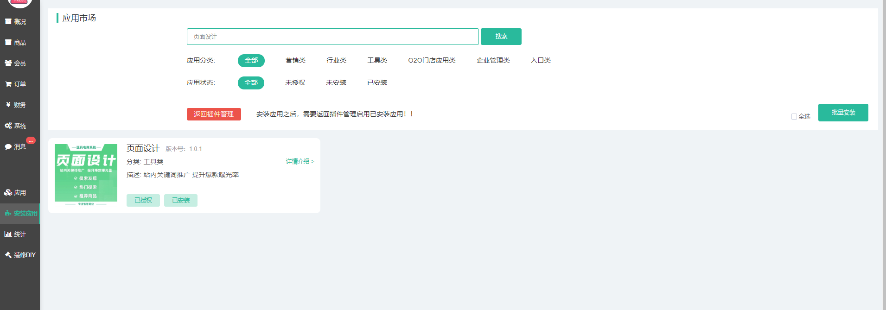
Task: Select the 订单 shopping cart icon
Action: 8,84
